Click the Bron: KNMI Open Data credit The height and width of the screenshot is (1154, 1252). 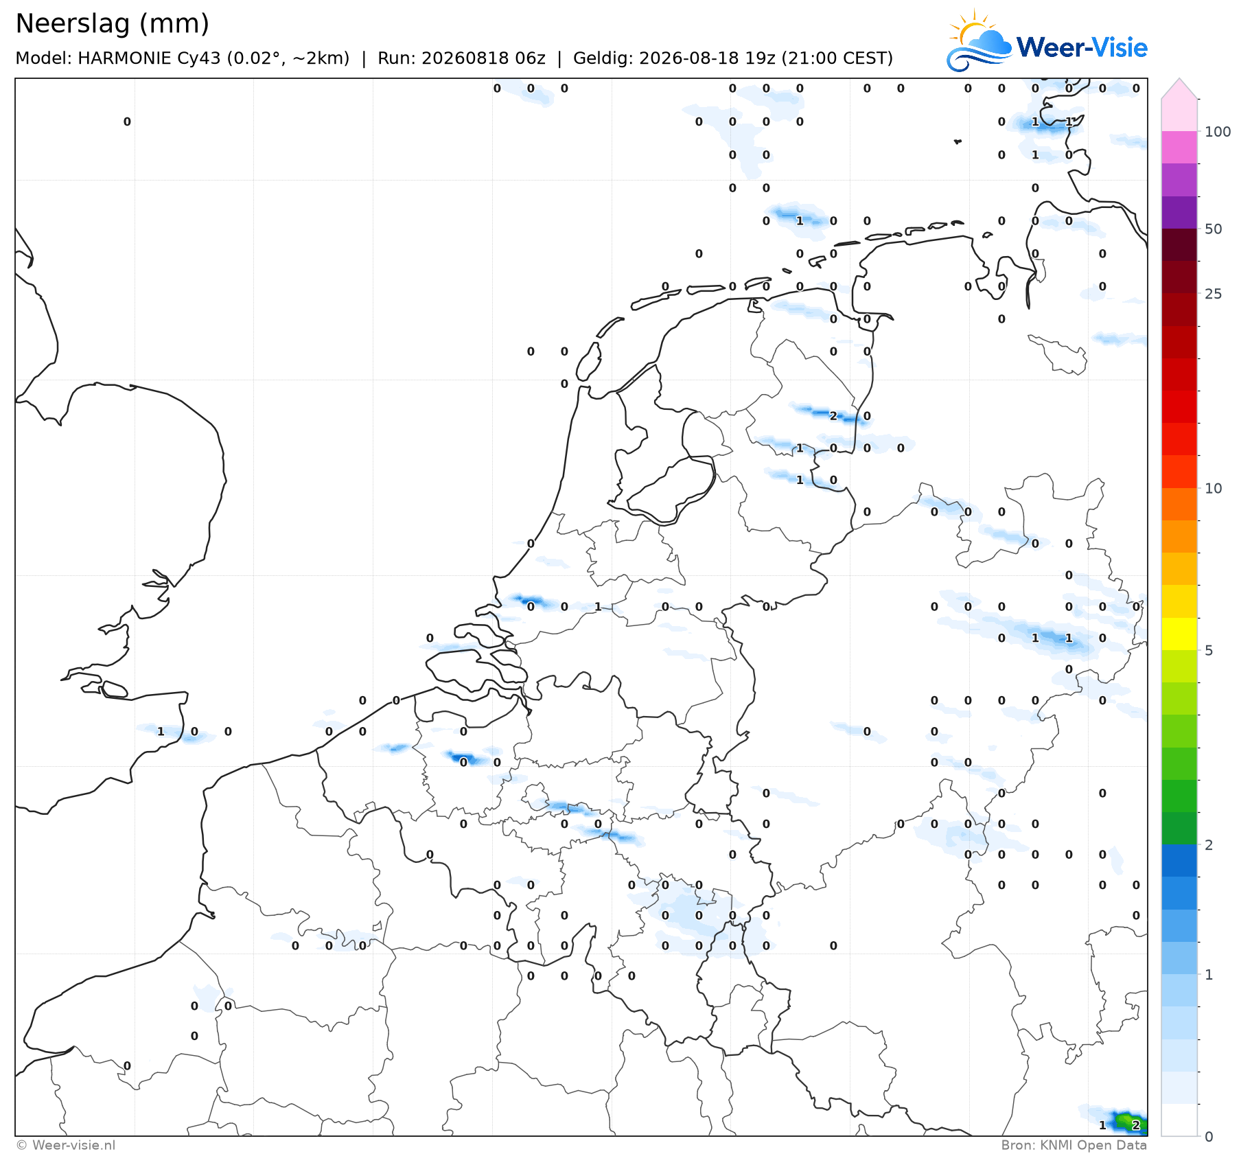[x=1074, y=1145]
